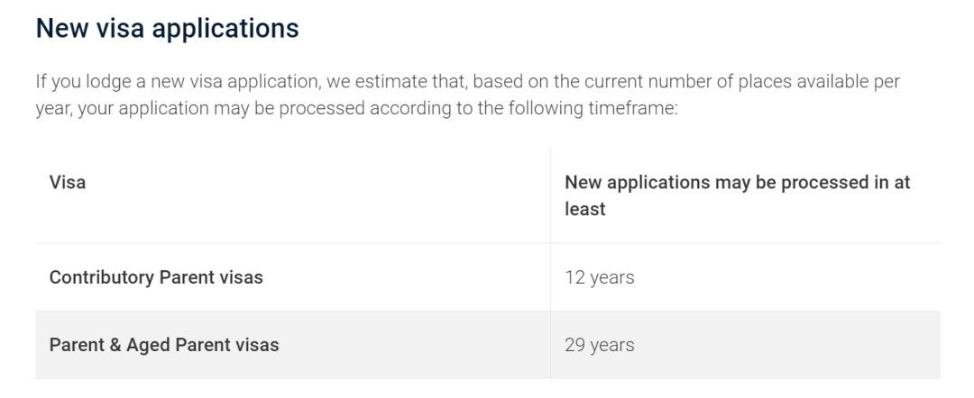Select the "Parent & Aged Parent visas" row label

pos(163,345)
